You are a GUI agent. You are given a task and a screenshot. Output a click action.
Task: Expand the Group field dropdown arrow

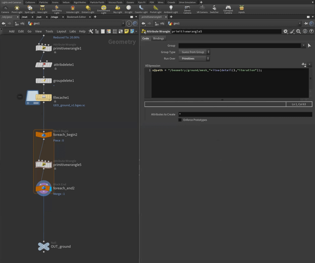(x=303, y=46)
